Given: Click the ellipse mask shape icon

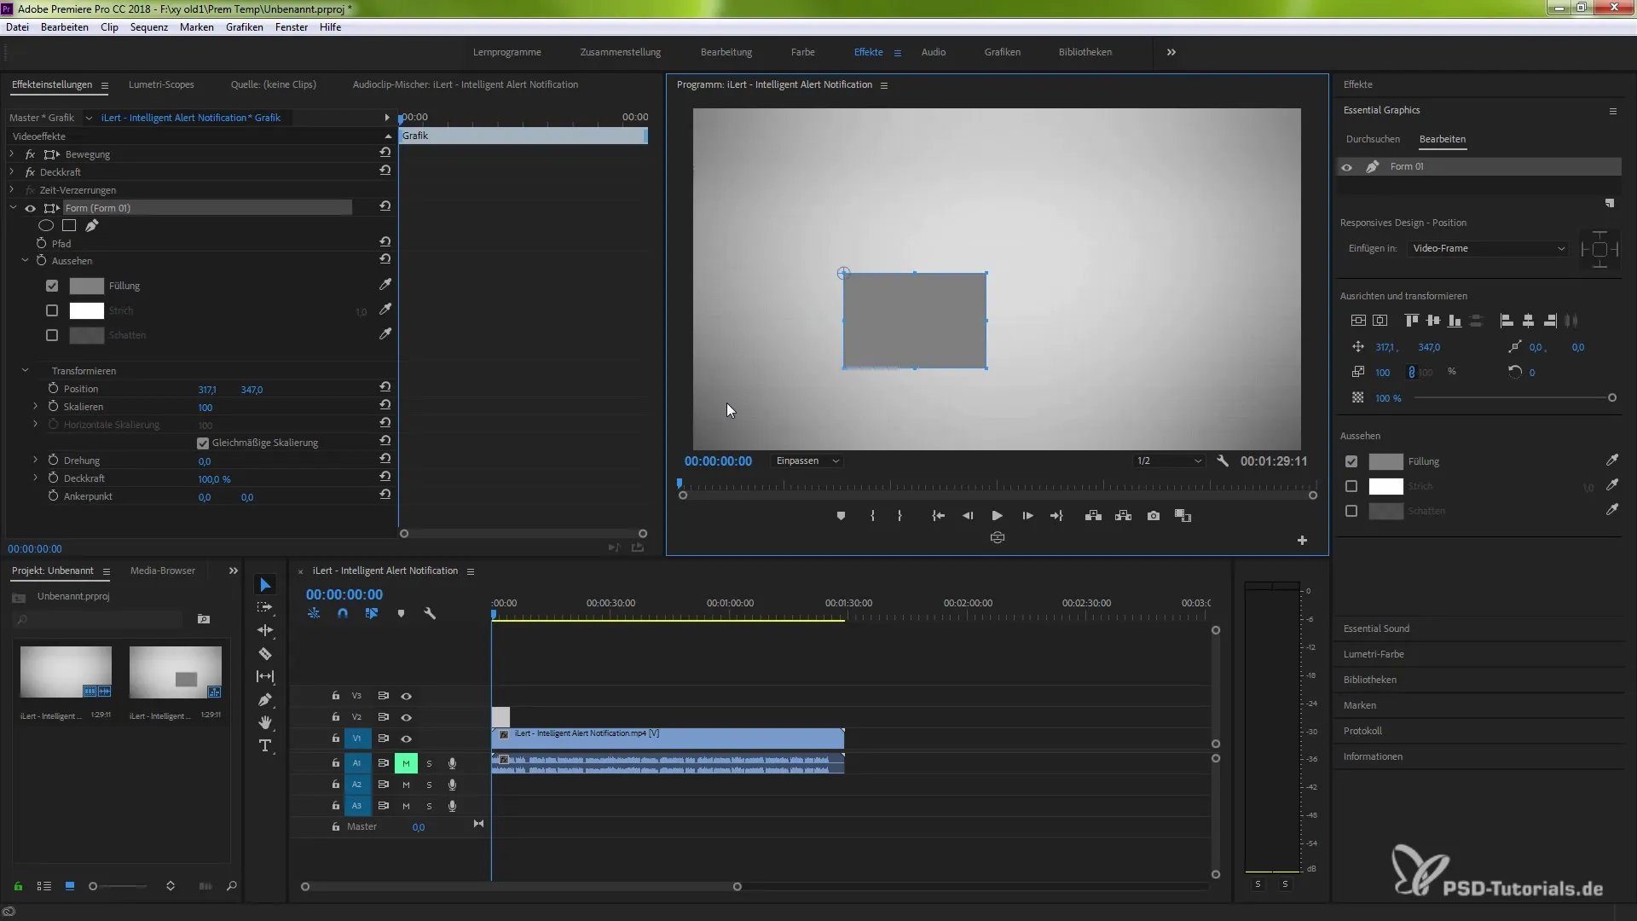Looking at the screenshot, I should (46, 226).
